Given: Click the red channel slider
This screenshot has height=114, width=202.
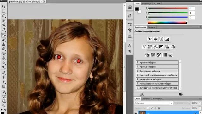Looking at the screenshot, I should tap(168, 8).
